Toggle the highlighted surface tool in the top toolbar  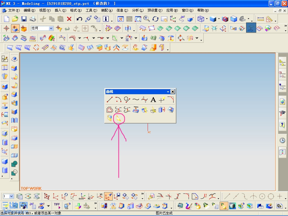(251, 28)
